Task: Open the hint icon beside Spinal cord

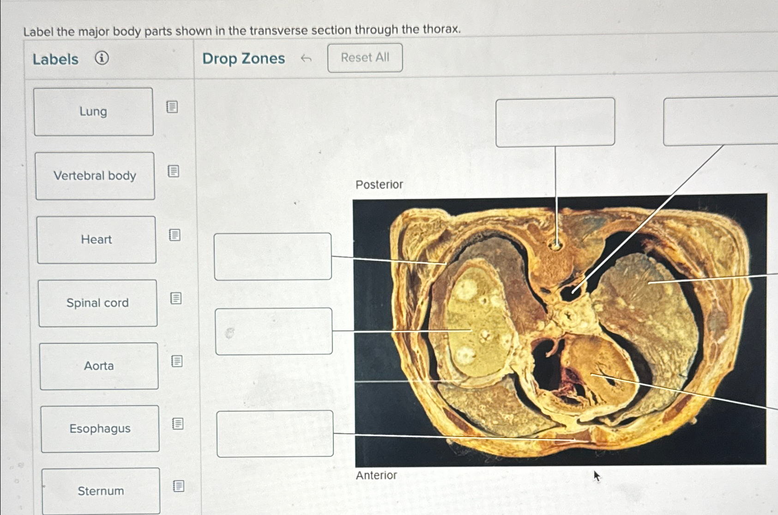Action: [x=175, y=298]
